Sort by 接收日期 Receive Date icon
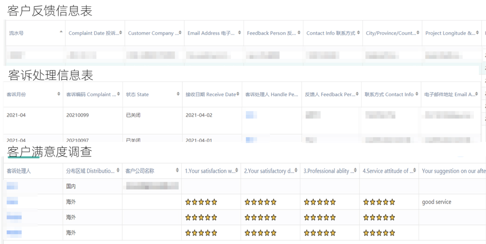 click(238, 94)
